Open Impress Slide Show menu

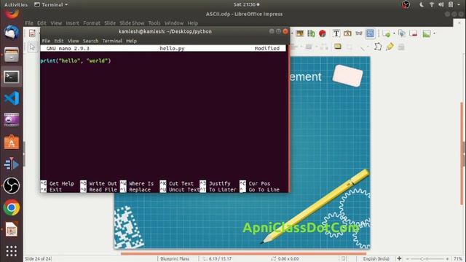tap(132, 23)
